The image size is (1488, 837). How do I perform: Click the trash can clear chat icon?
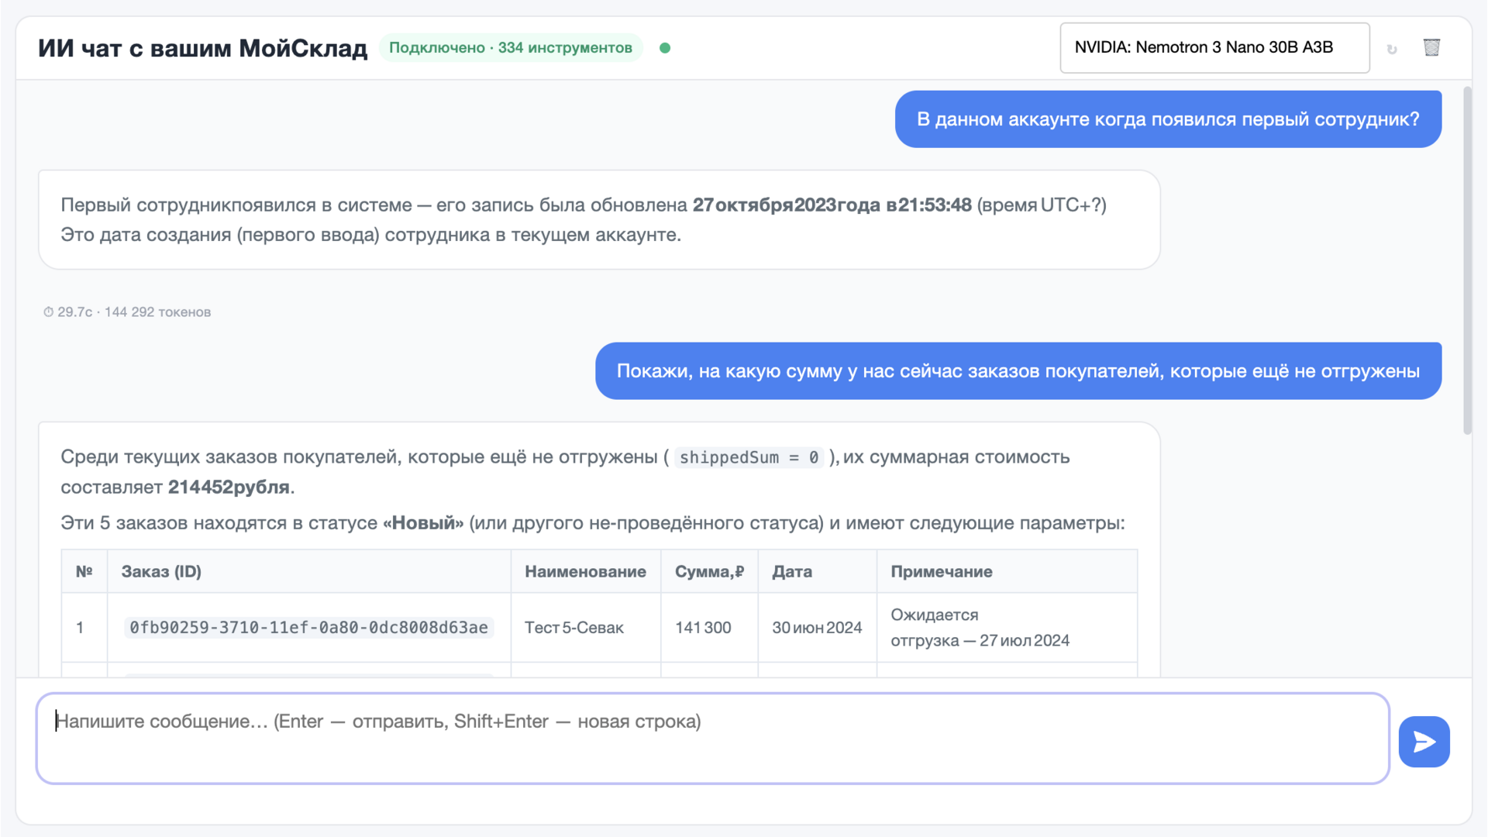coord(1431,48)
